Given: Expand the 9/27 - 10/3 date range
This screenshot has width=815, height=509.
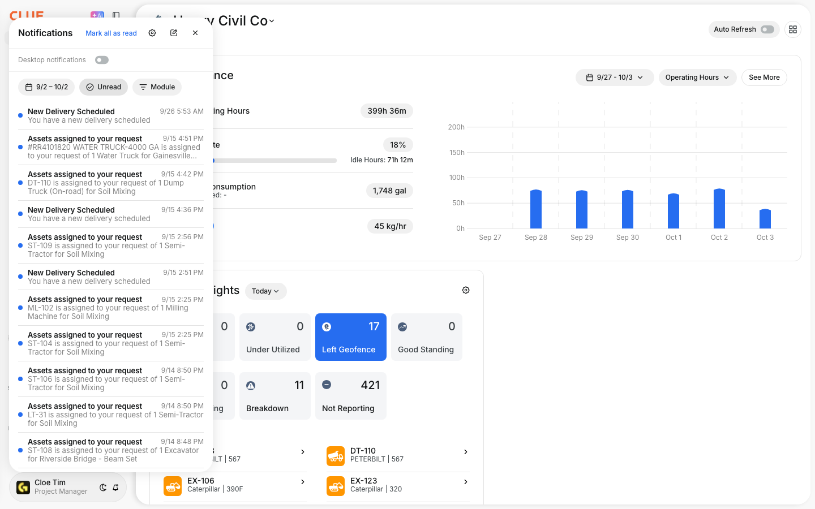Looking at the screenshot, I should [615, 77].
